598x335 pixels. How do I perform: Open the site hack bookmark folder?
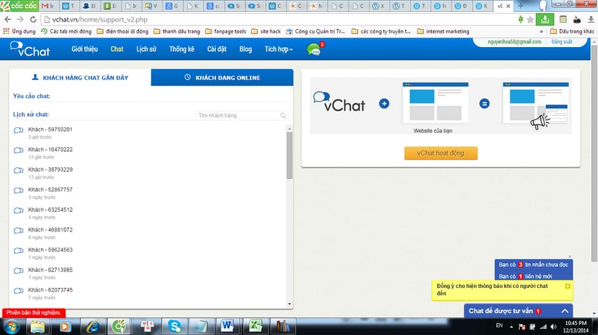point(266,32)
